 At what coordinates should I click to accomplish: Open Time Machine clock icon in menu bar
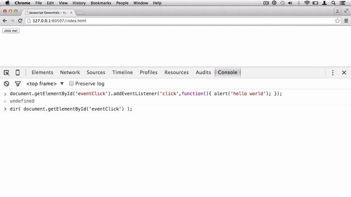[282, 3]
